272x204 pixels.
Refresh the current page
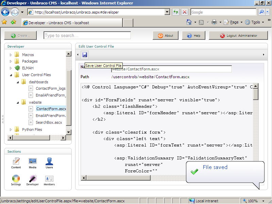[176, 12]
